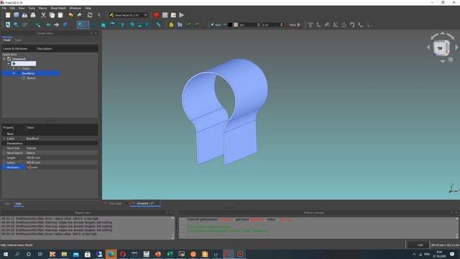Viewport: 460px width, 259px height.
Task: Click the Refresh recompute icon
Action: [x=90, y=15]
